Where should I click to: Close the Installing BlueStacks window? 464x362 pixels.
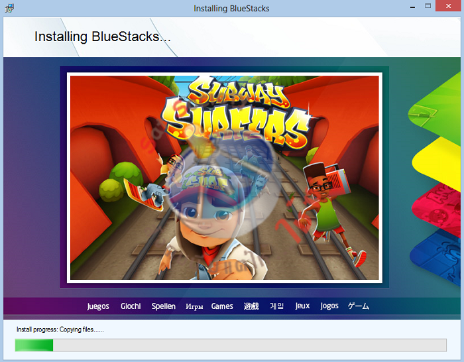coord(448,6)
